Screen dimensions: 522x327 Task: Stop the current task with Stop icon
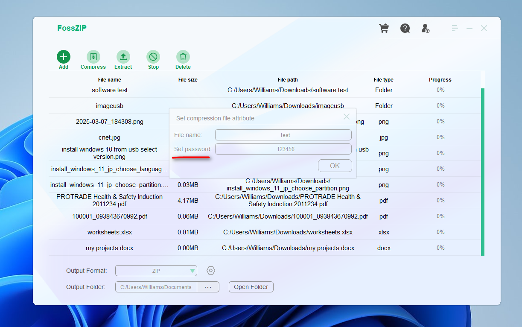click(x=153, y=57)
